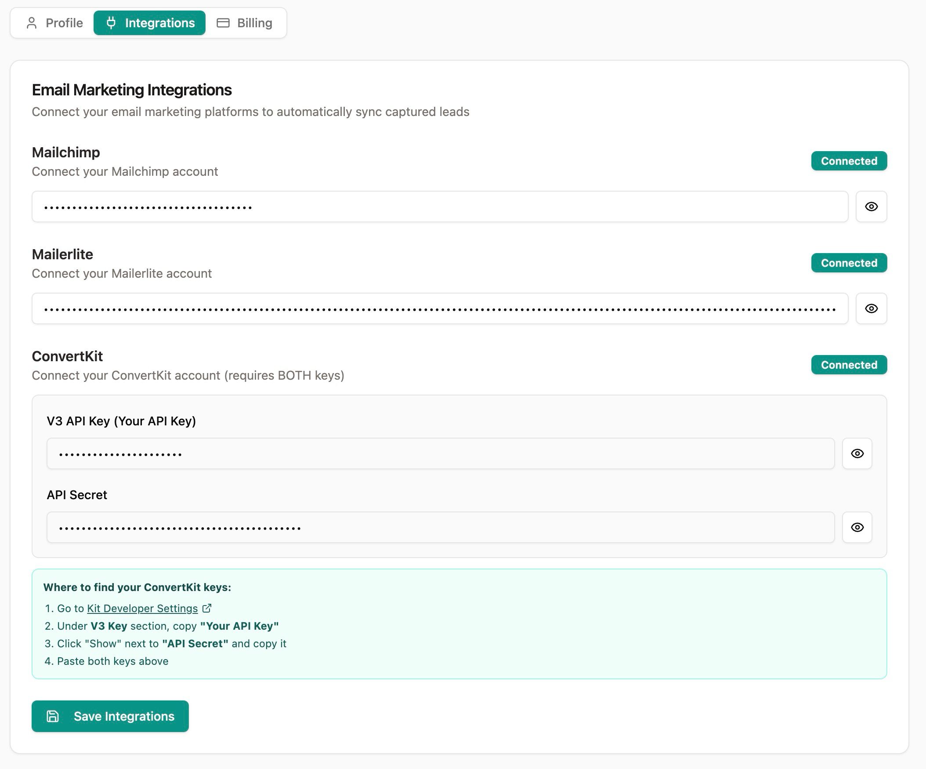Click the "Connect your Mailchimp account" description
Viewport: 926px width, 769px height.
[x=125, y=171]
